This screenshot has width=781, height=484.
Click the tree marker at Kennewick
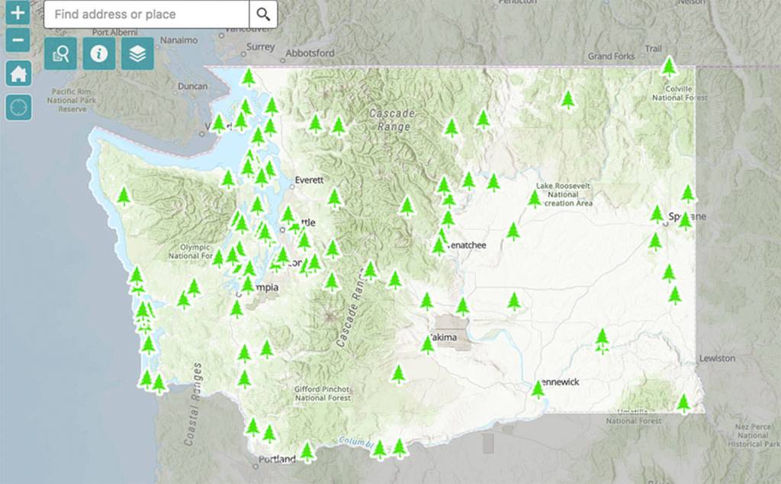(538, 389)
